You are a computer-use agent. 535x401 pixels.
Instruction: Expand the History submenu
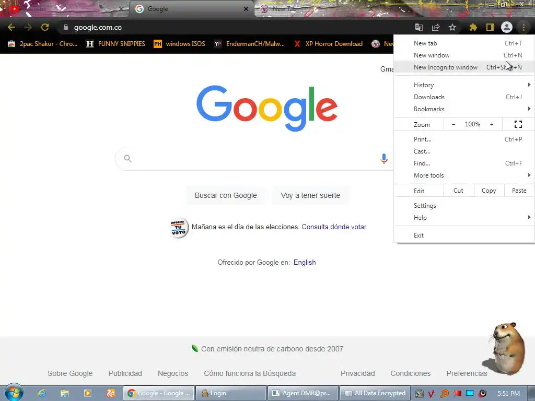(x=464, y=85)
